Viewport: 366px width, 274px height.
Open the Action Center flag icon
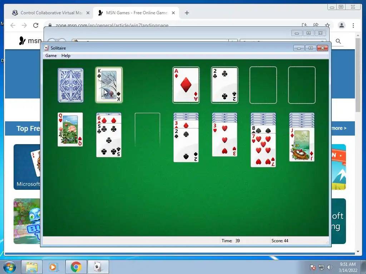(x=312, y=267)
